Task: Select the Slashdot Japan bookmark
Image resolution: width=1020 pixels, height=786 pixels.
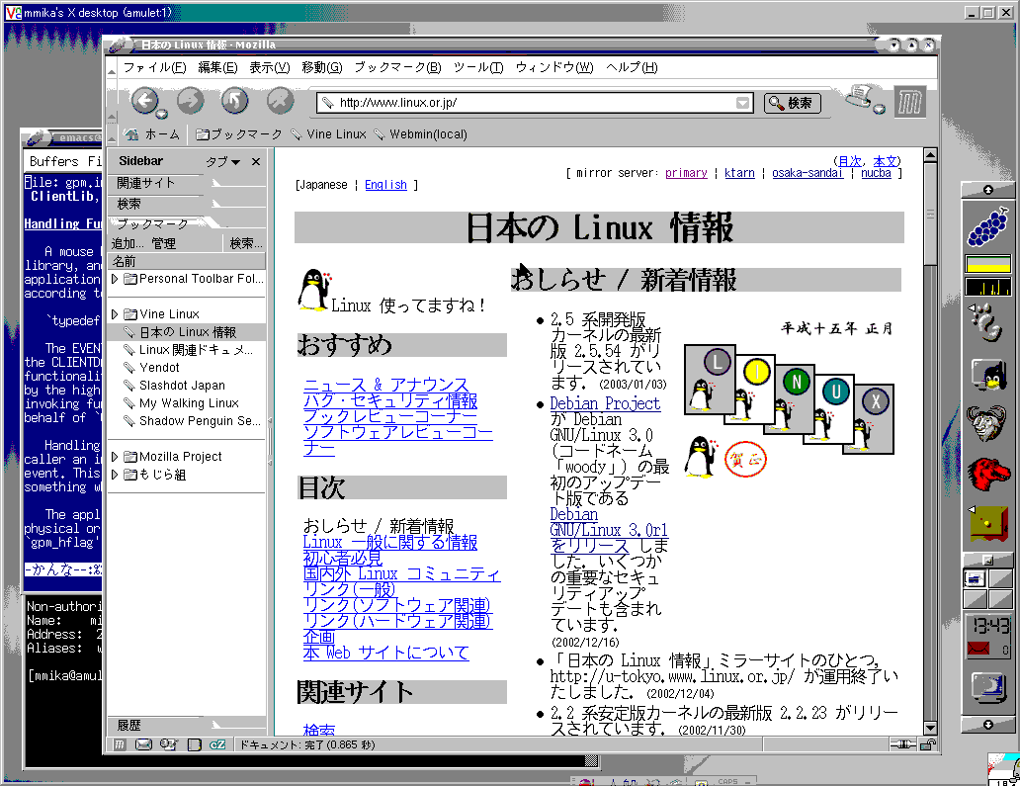Action: pyautogui.click(x=182, y=386)
